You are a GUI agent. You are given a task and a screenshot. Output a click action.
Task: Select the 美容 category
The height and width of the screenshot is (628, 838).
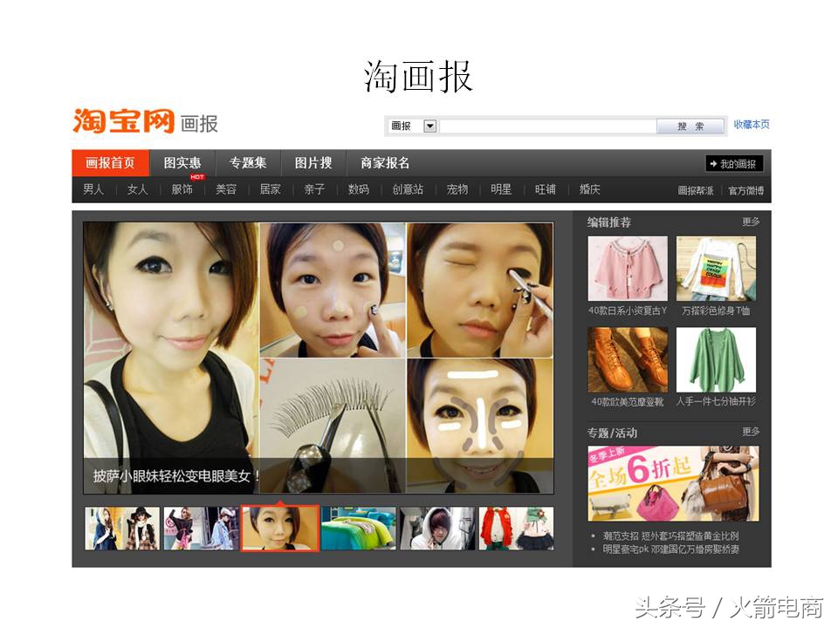click(225, 189)
